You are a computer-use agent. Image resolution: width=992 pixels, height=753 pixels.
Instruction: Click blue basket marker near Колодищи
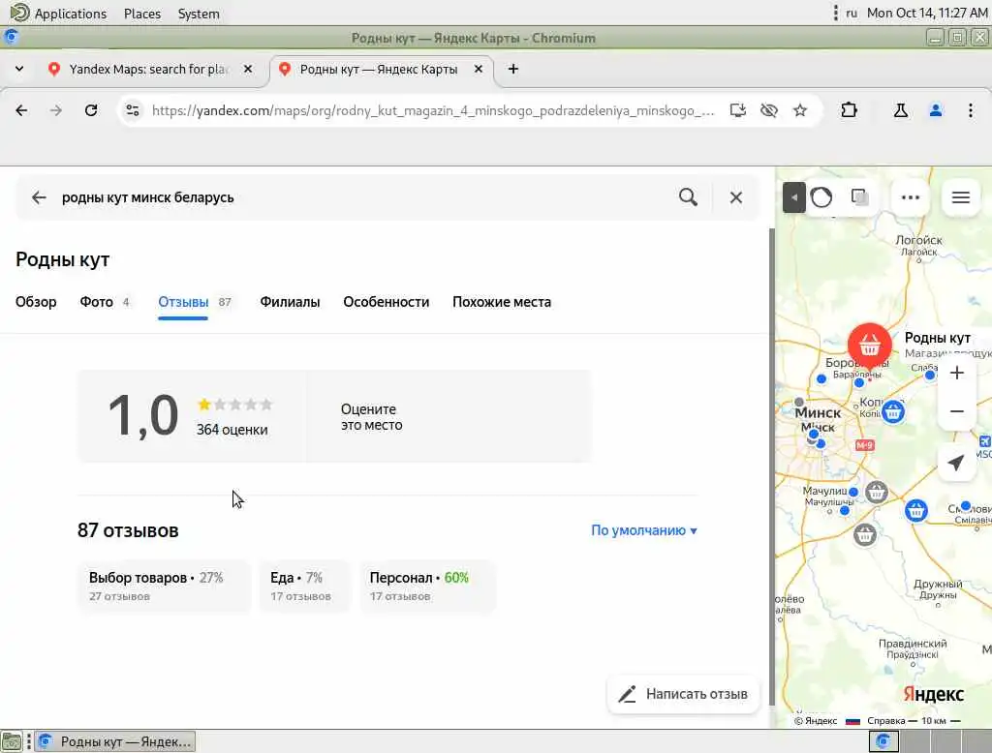pyautogui.click(x=892, y=412)
